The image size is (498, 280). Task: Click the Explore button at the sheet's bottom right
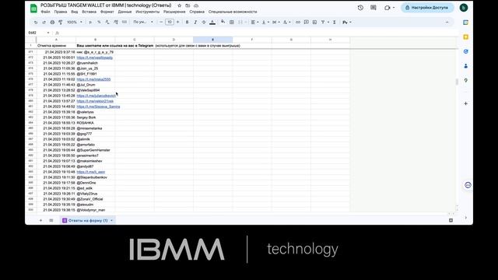click(451, 220)
